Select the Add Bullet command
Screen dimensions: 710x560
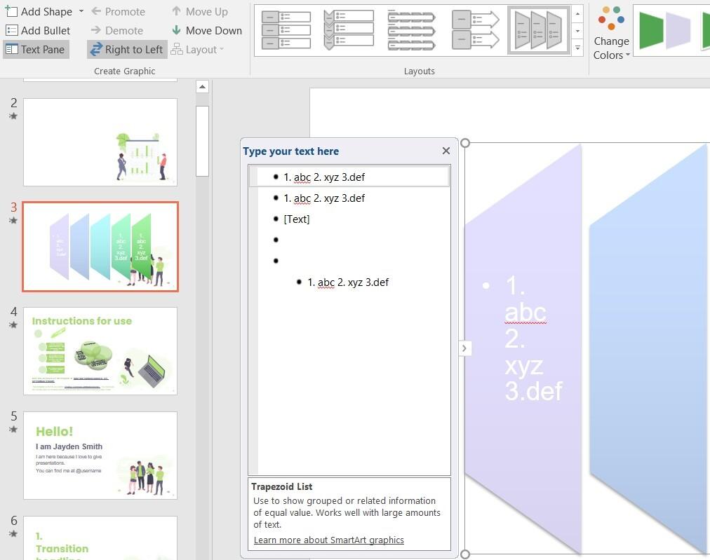pyautogui.click(x=39, y=30)
